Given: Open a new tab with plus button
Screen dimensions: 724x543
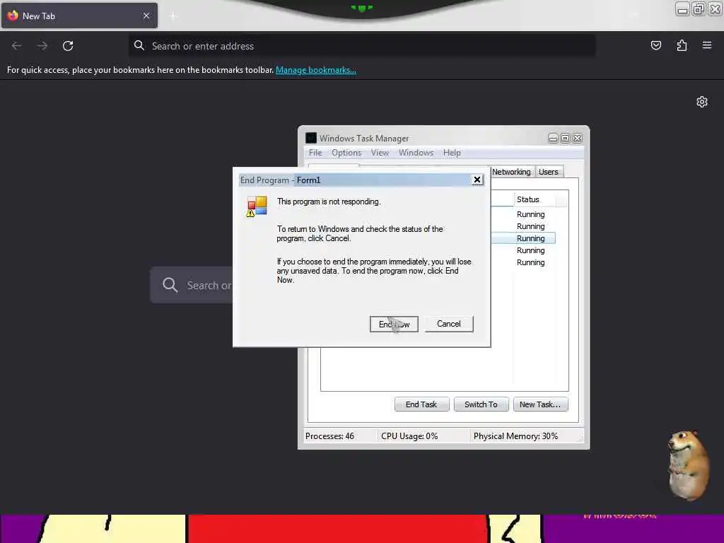Looking at the screenshot, I should (x=173, y=16).
